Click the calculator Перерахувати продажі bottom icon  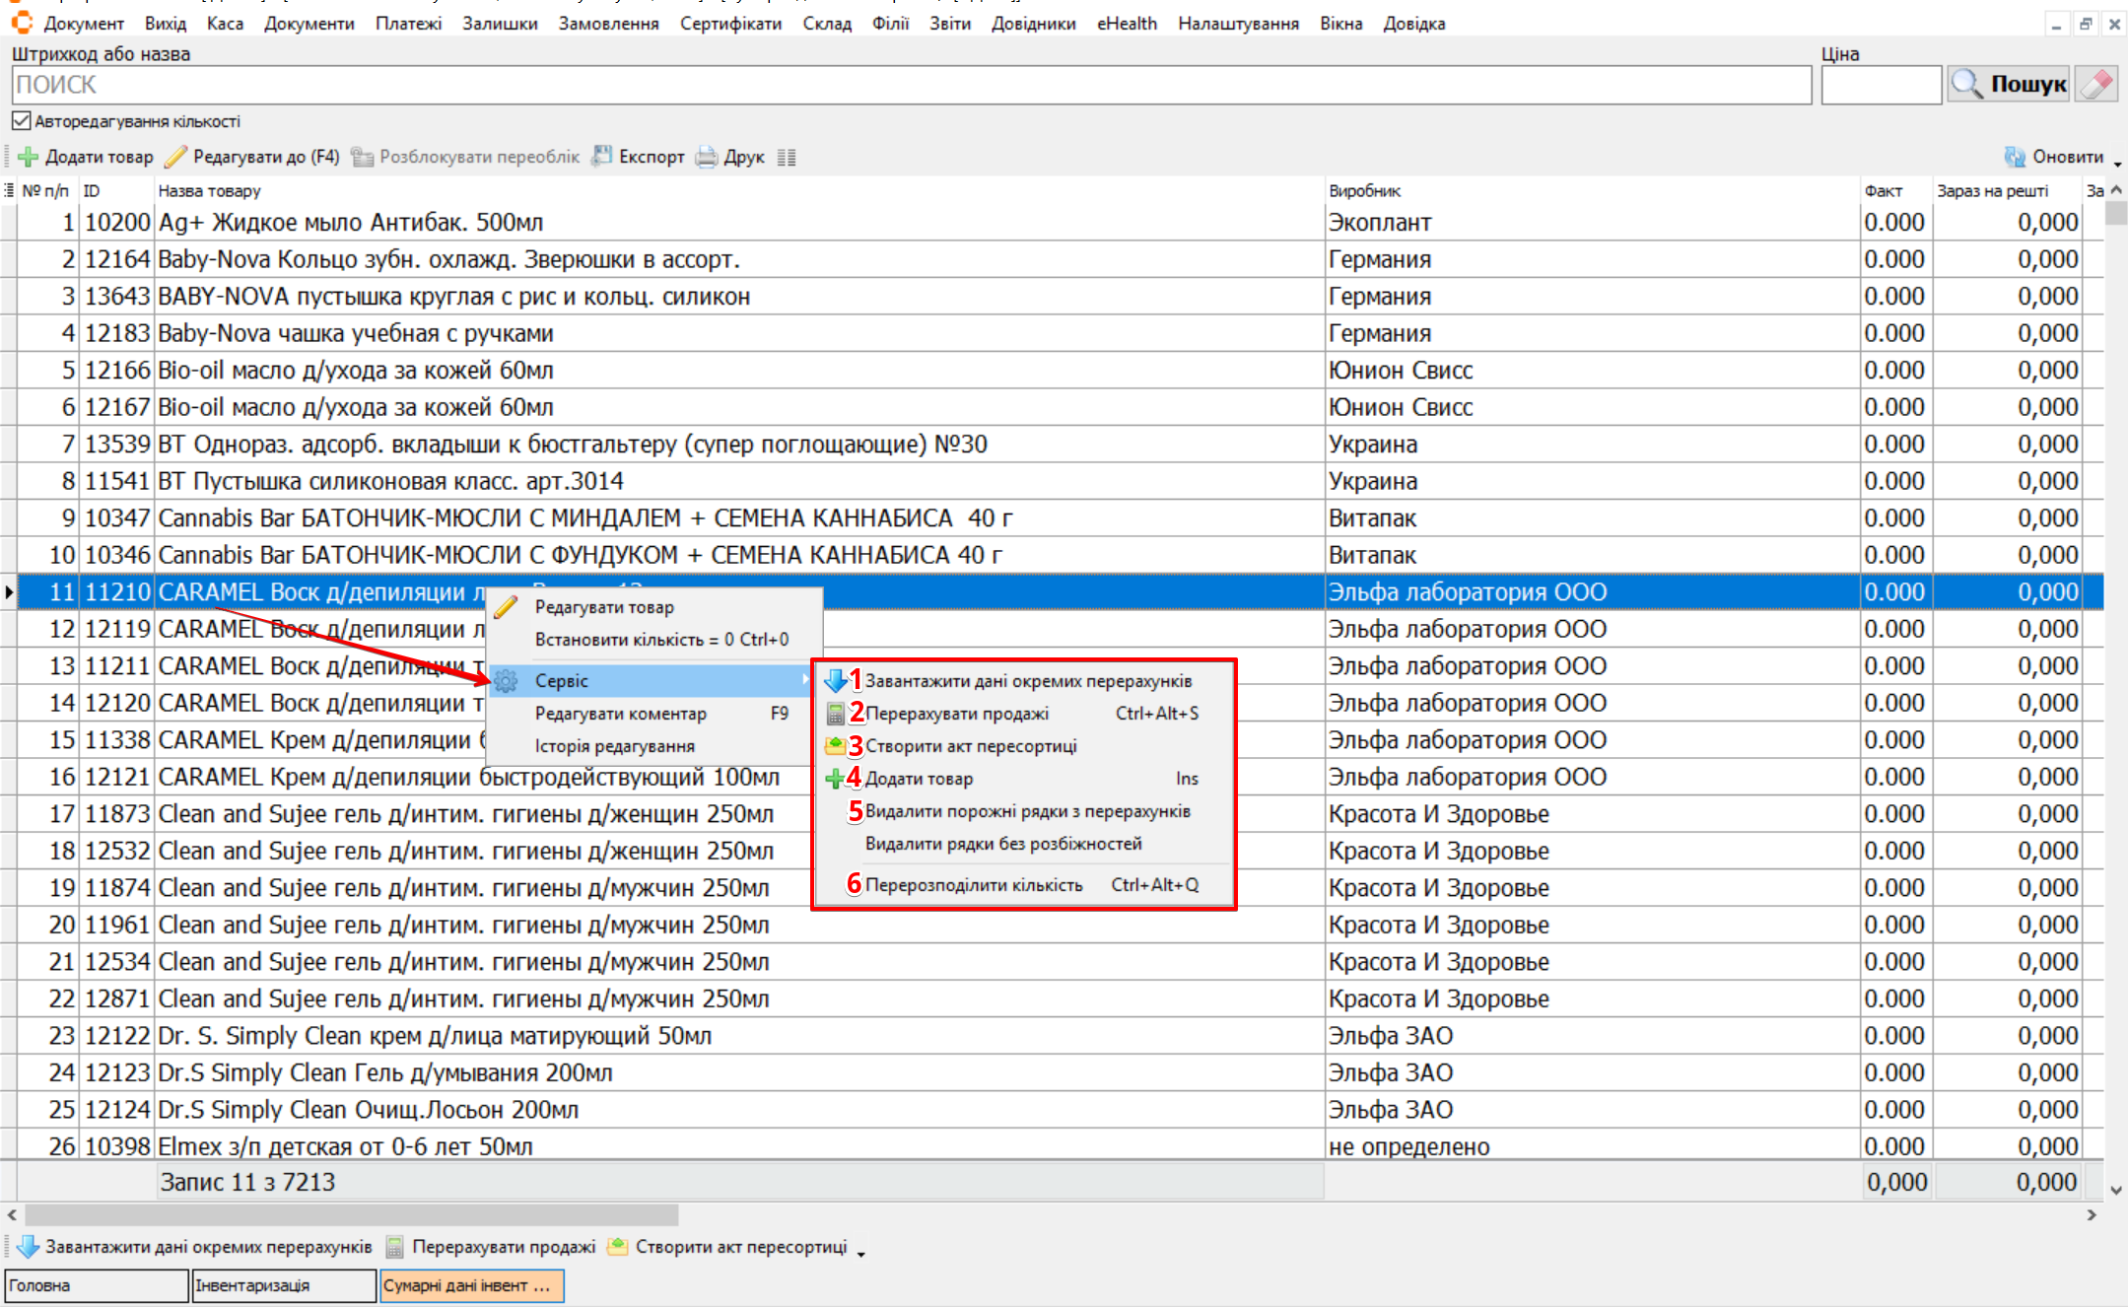[x=395, y=1247]
